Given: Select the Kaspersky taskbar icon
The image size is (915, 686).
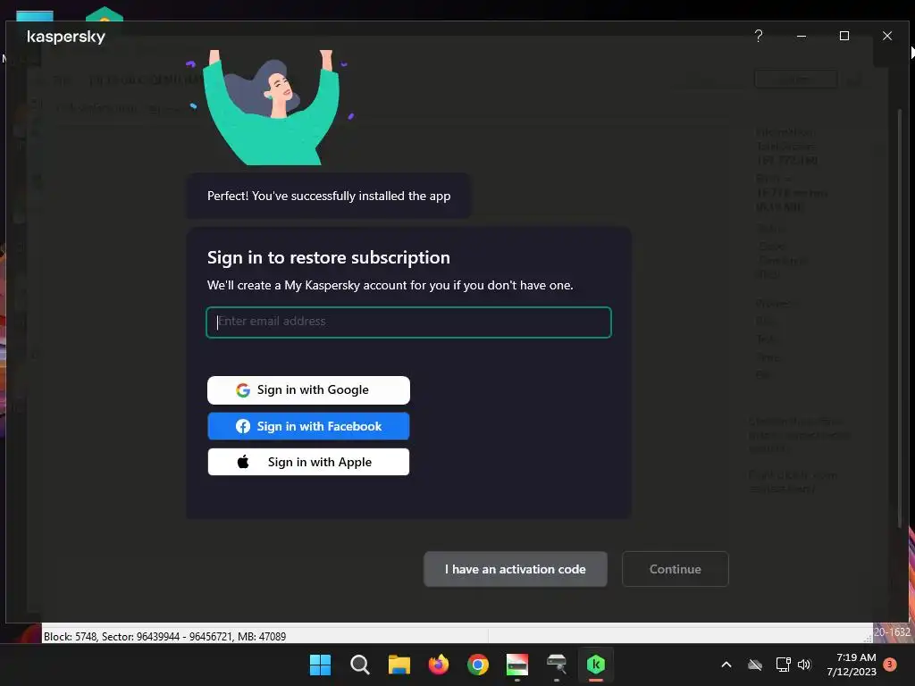Looking at the screenshot, I should [596, 665].
